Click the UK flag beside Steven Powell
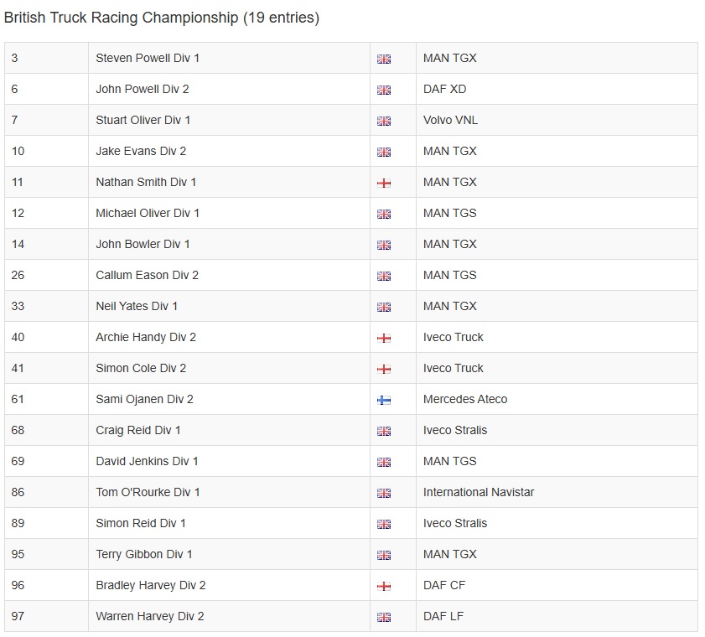 click(384, 59)
